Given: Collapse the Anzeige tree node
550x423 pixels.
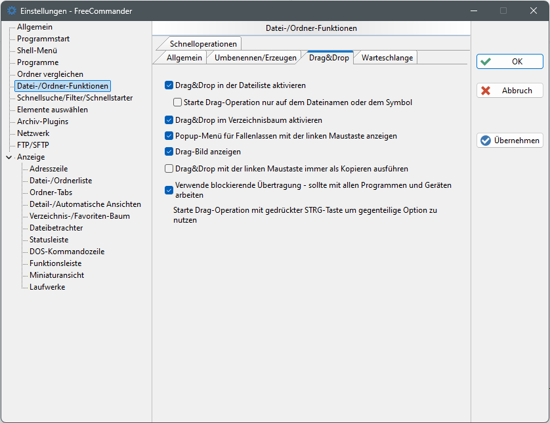Looking at the screenshot, I should [9, 158].
